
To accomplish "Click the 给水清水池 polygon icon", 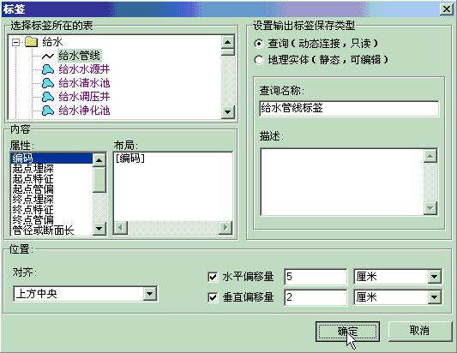I will pyautogui.click(x=48, y=83).
